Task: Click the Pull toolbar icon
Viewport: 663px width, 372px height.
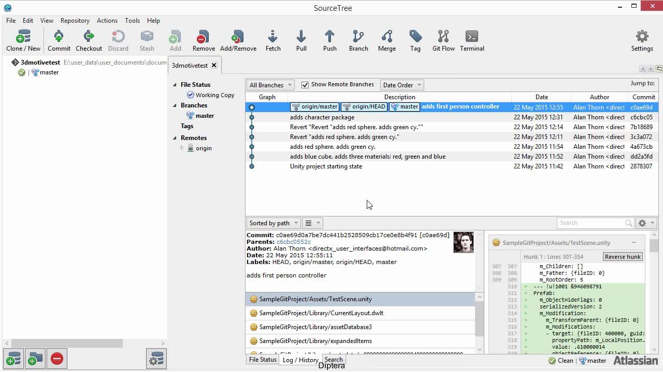Action: pyautogui.click(x=301, y=40)
